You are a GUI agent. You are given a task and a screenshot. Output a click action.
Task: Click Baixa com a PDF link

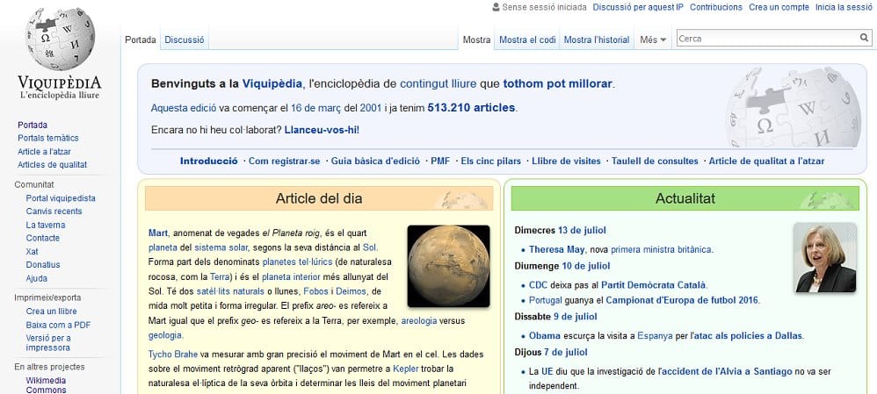(x=58, y=325)
